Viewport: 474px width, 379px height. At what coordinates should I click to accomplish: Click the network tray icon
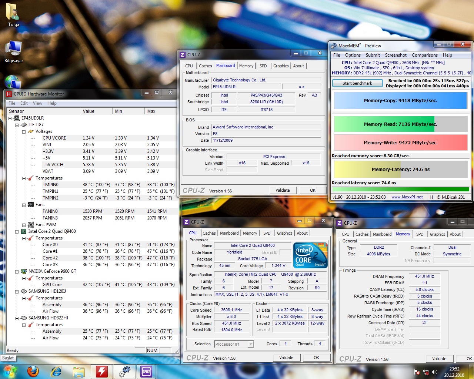click(426, 372)
